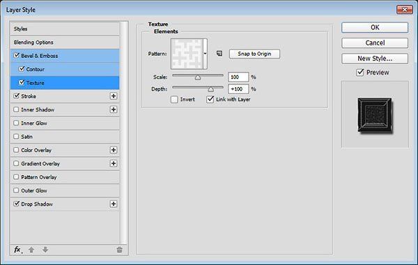Add another Gradient Overlay with plus icon
This screenshot has width=418, height=265.
pyautogui.click(x=114, y=163)
